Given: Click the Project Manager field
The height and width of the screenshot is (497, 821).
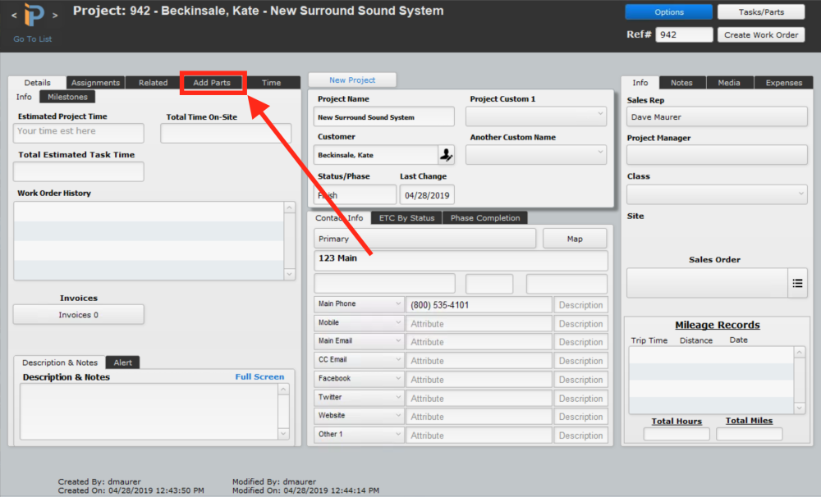Looking at the screenshot, I should click(717, 155).
